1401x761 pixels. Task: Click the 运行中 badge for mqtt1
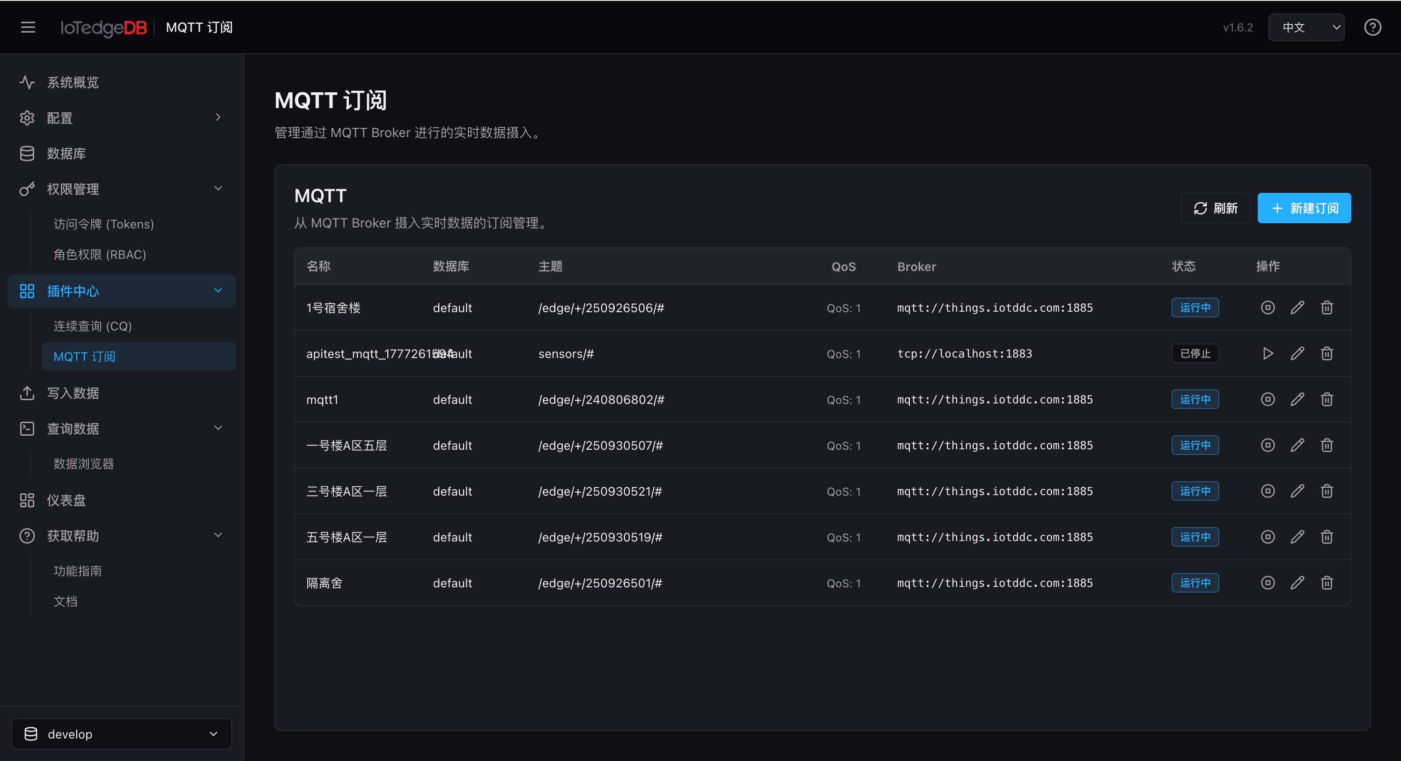click(1195, 400)
